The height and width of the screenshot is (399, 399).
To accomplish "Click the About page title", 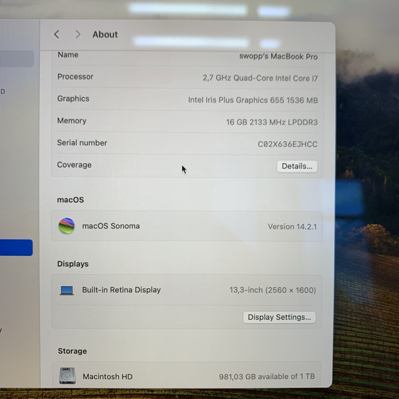I will pyautogui.click(x=105, y=34).
